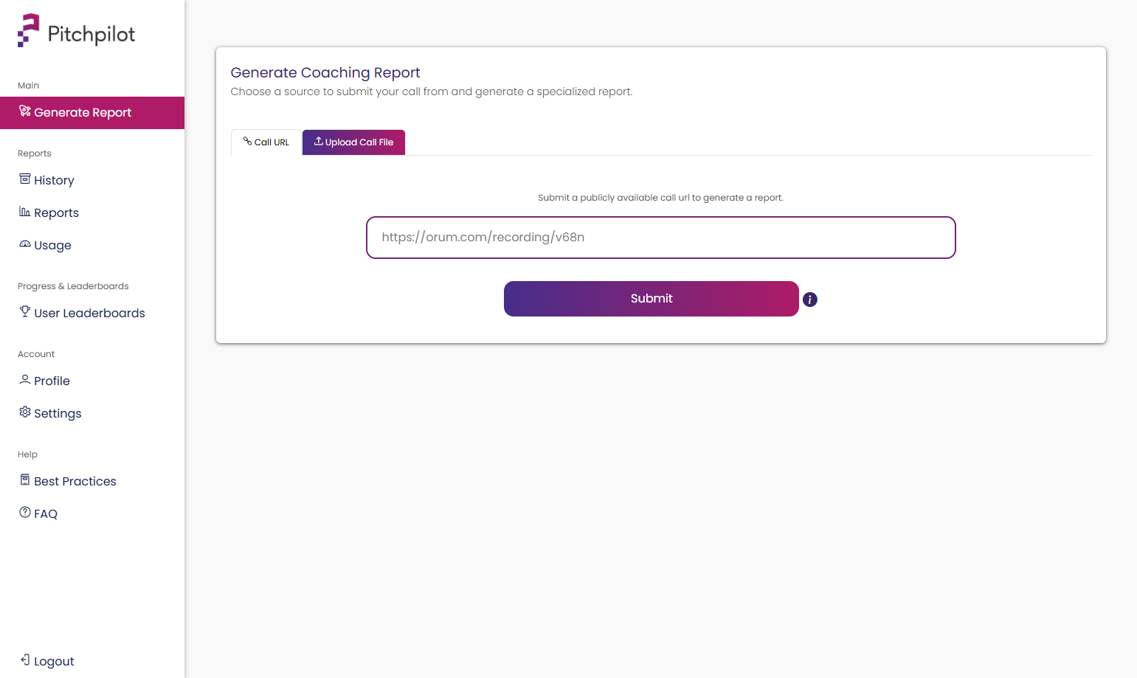The image size is (1137, 678).
Task: Click the "Generate Coaching Report" heading
Action: pos(325,72)
